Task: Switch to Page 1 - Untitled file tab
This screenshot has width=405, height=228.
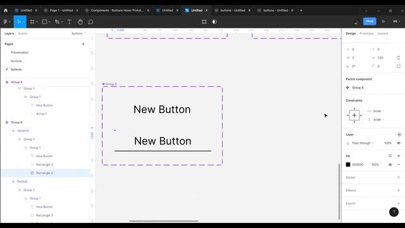Action: (x=61, y=10)
